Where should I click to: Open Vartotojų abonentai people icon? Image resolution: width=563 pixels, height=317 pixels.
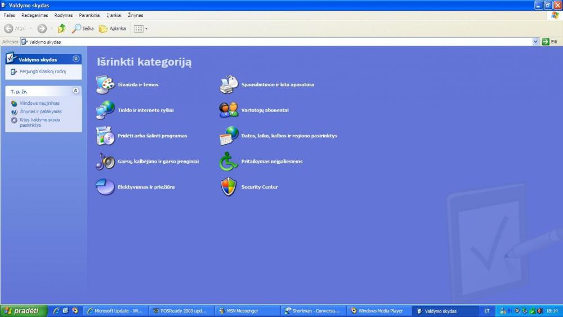click(229, 110)
